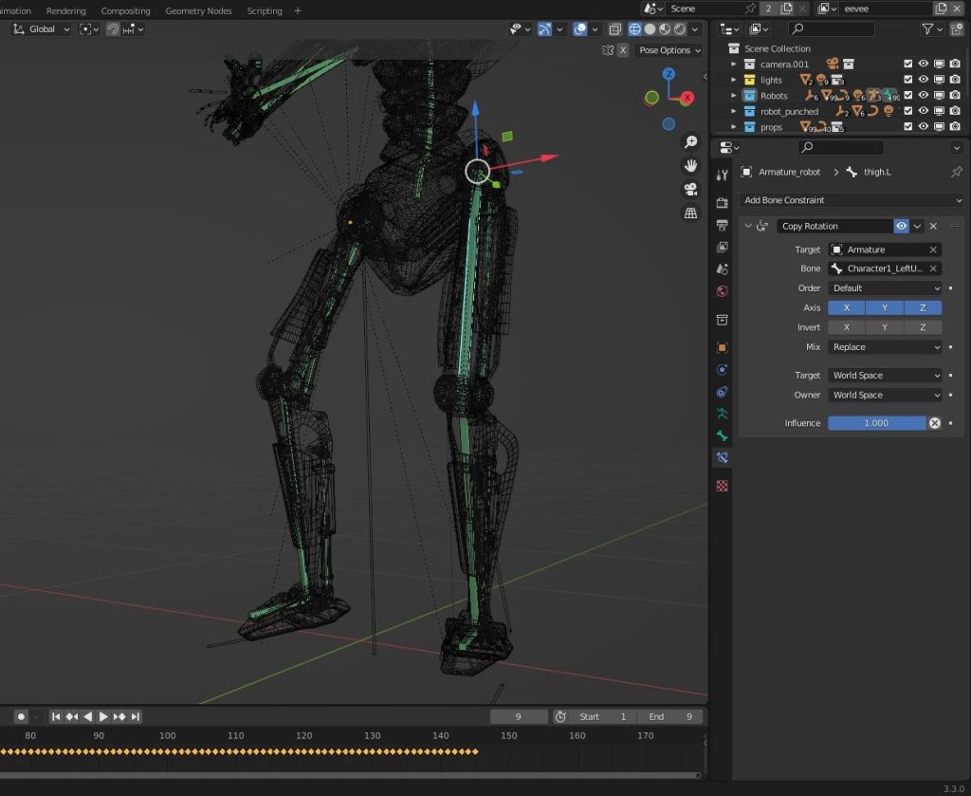Open the Object Constraints properties tab
The height and width of the screenshot is (796, 971).
pos(722,392)
